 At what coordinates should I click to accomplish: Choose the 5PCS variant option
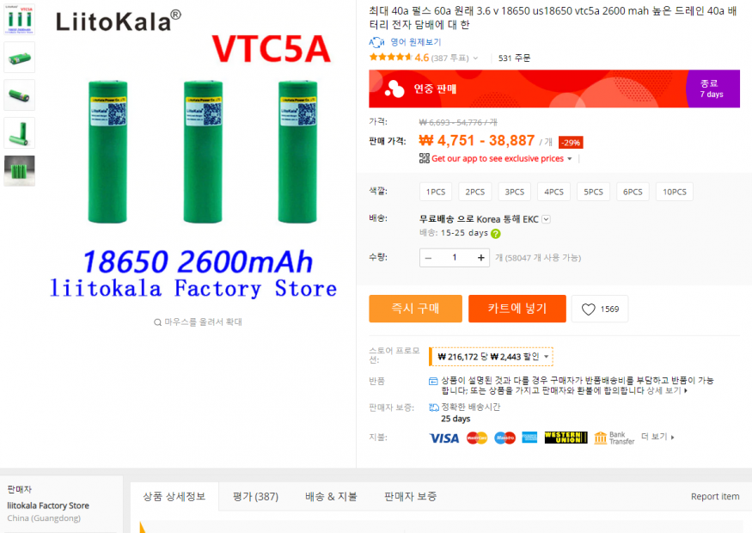(x=593, y=192)
